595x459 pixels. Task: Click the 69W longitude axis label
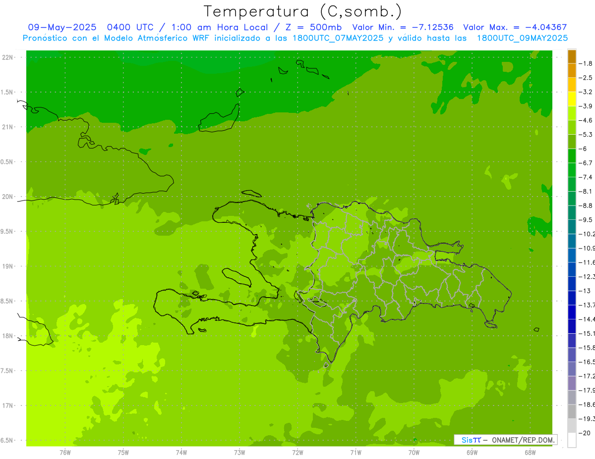point(472,452)
